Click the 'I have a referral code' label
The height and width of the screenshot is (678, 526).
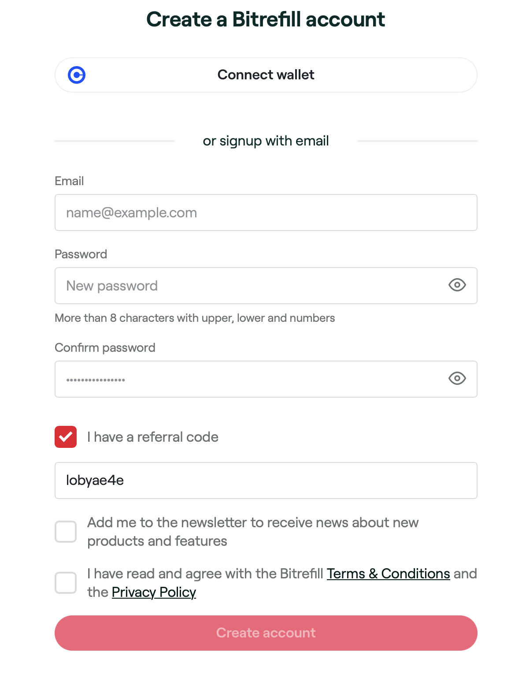pyautogui.click(x=152, y=437)
